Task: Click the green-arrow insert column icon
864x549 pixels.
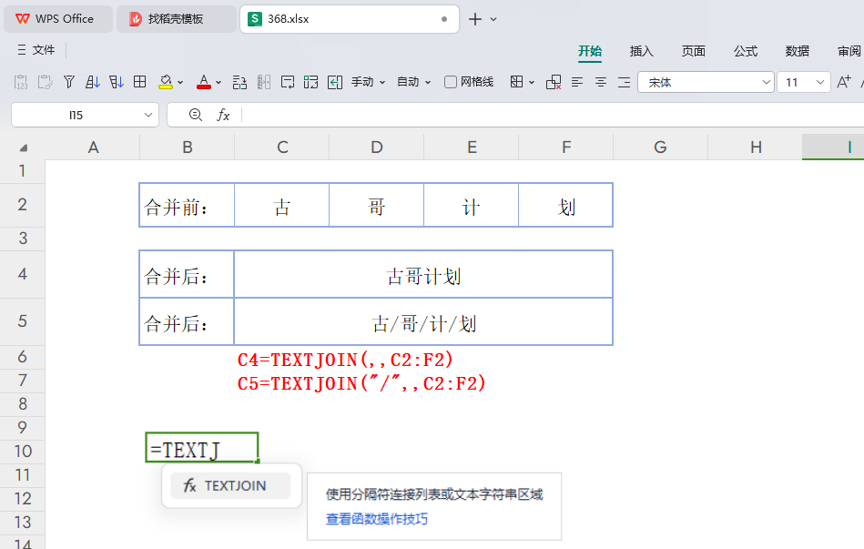Action: click(x=335, y=82)
